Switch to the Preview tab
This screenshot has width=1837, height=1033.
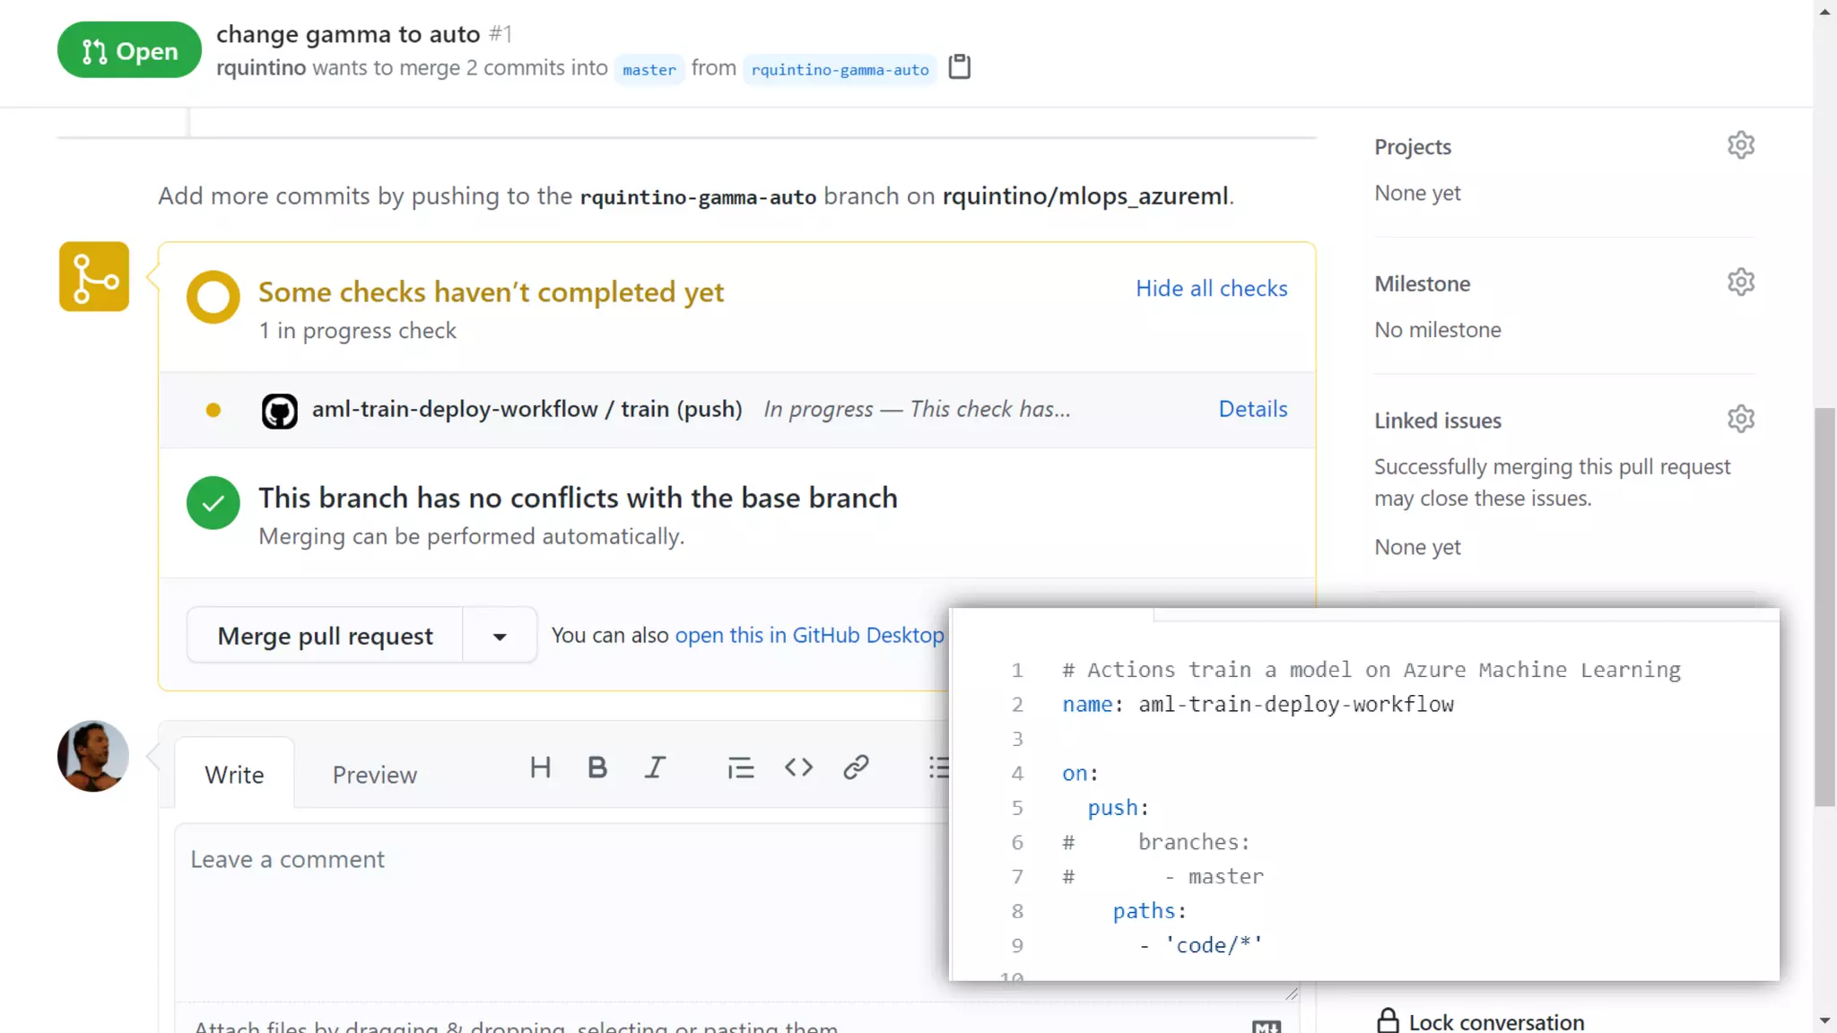[x=374, y=775]
